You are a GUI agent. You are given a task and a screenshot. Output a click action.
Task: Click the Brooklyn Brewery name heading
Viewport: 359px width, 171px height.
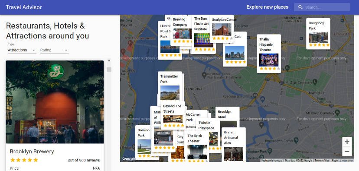point(32,152)
